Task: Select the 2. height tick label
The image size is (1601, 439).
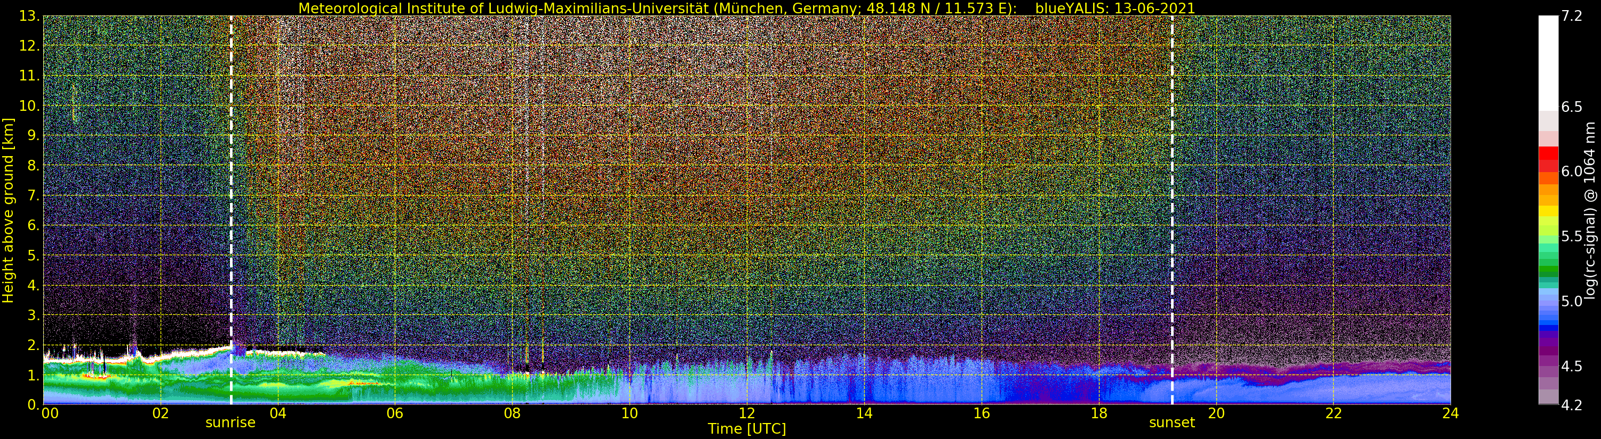Action: tap(34, 345)
